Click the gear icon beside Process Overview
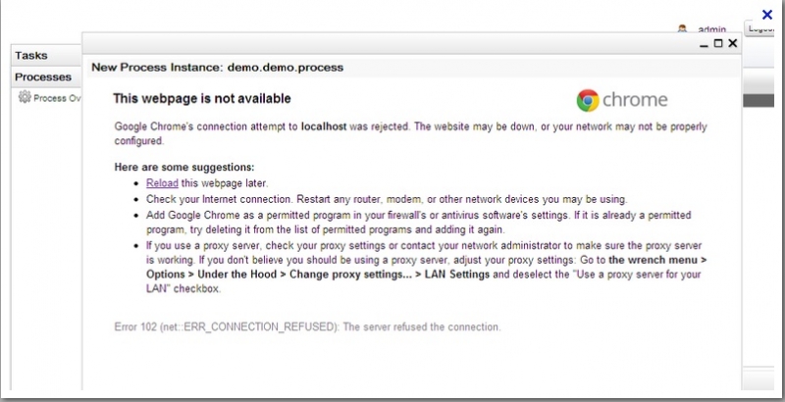The height and width of the screenshot is (402, 785). [x=26, y=98]
